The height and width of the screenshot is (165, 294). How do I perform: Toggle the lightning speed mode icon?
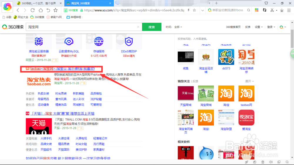tap(188, 10)
